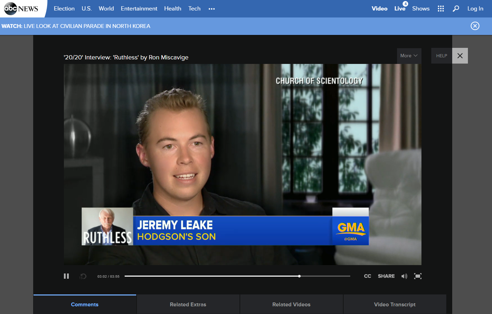The image size is (492, 314).
Task: Pause the video playback
Action: [x=66, y=276]
